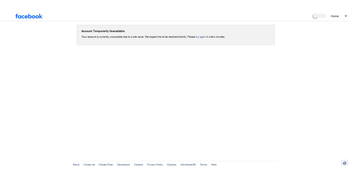Open the profile avatar placeholder circle
Image resolution: width=351 pixels, height=184 pixels.
point(315,16)
